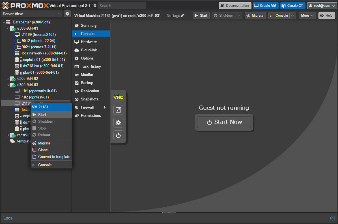Open the Backup tab
Screen dimensions: 338x224
(x=91, y=83)
